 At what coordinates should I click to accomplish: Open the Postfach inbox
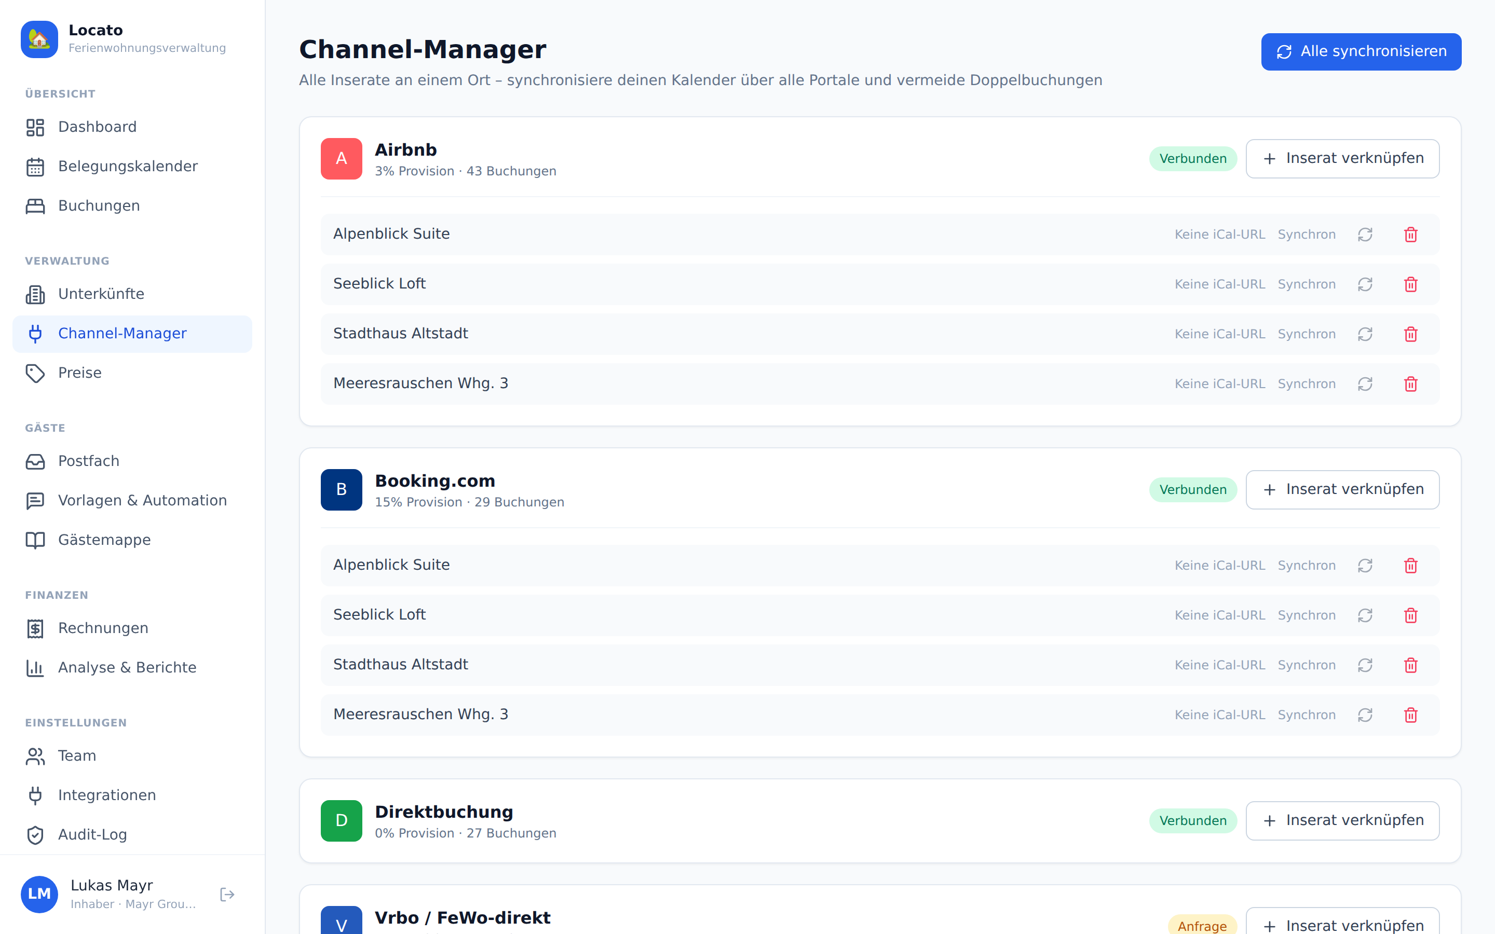(x=132, y=461)
